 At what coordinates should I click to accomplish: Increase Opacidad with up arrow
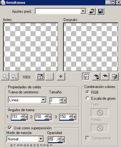59,138
